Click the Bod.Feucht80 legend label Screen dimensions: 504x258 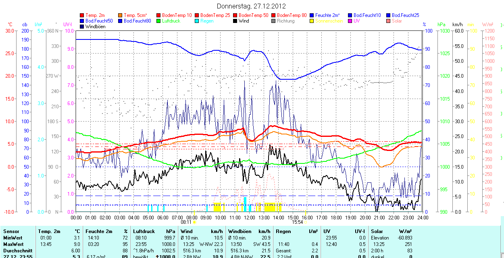137,21
